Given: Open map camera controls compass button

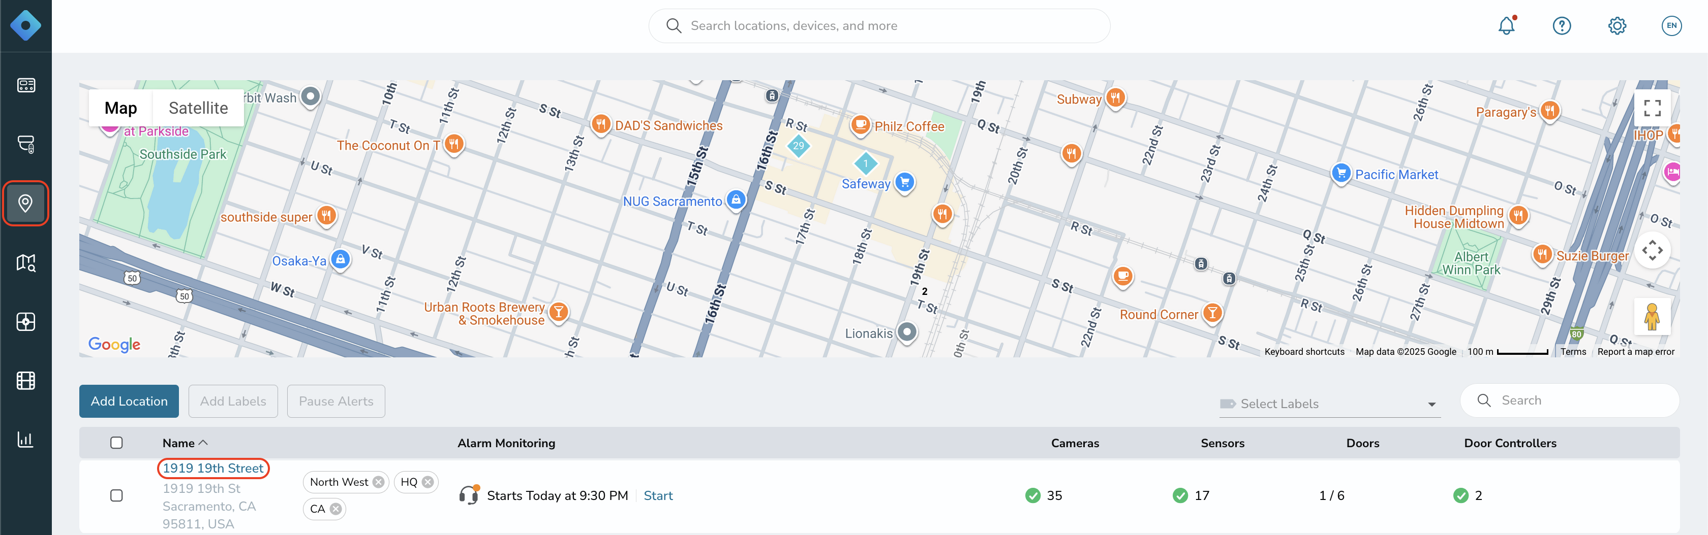Looking at the screenshot, I should [x=1652, y=250].
